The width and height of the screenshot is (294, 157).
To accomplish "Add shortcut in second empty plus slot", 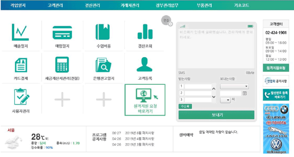I will click(x=104, y=99).
